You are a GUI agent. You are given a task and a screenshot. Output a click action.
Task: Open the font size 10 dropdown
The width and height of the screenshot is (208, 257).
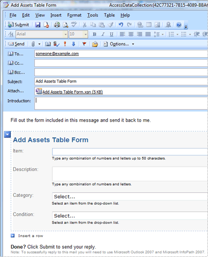coord(86,34)
